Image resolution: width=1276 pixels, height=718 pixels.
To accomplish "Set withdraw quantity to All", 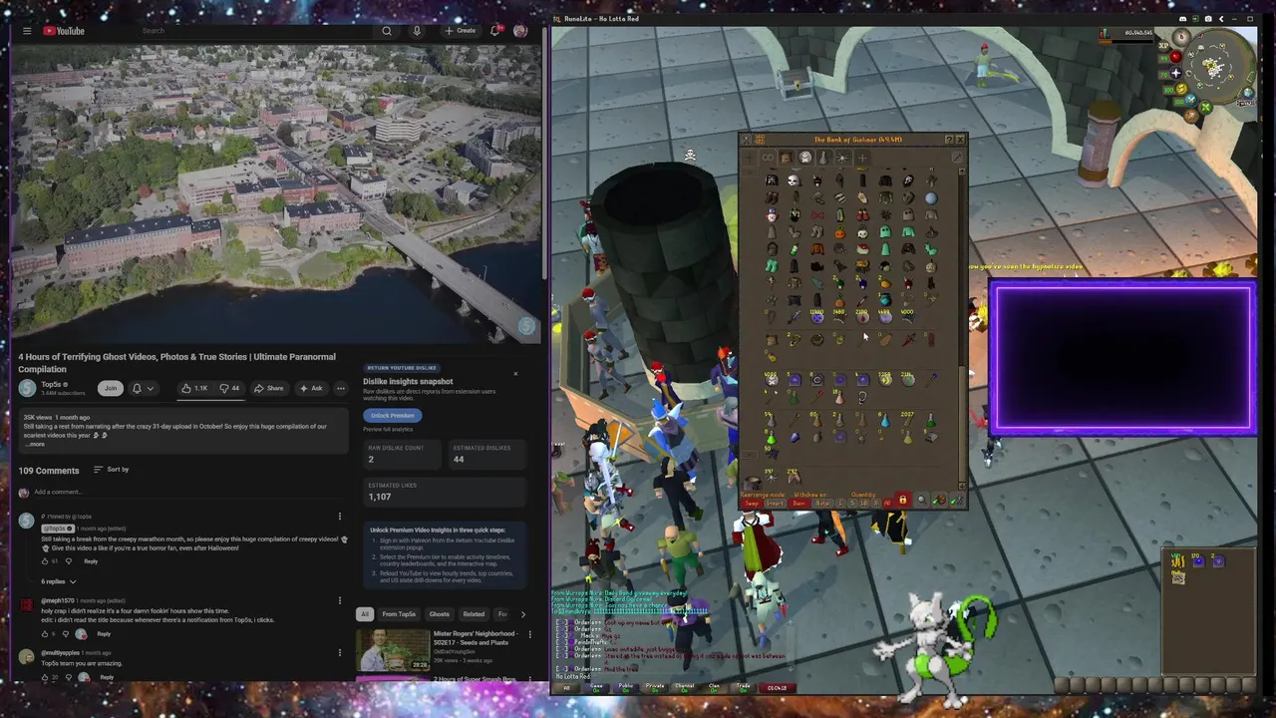I will pyautogui.click(x=888, y=504).
